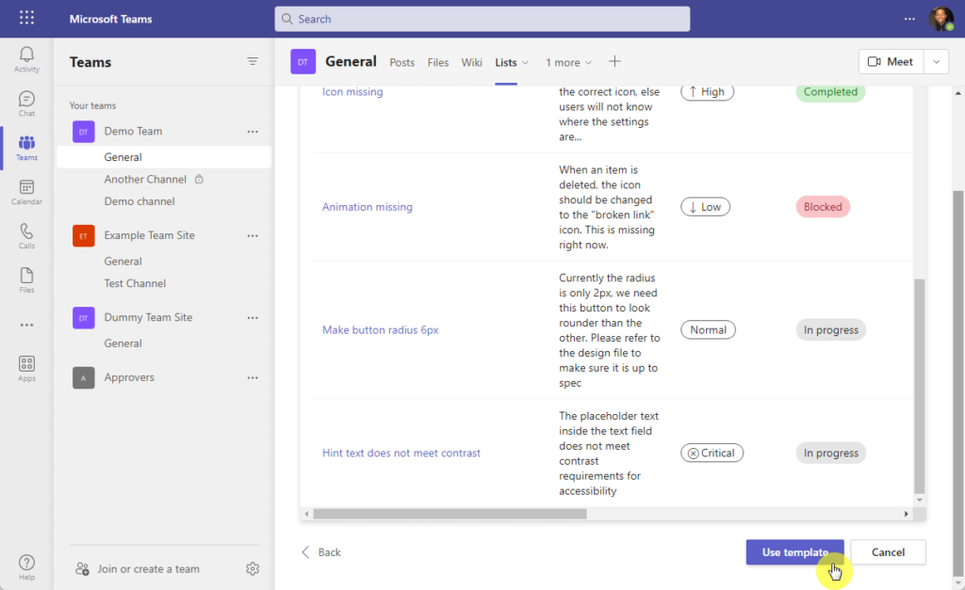Click horizontal scrollbar in template preview

[450, 514]
